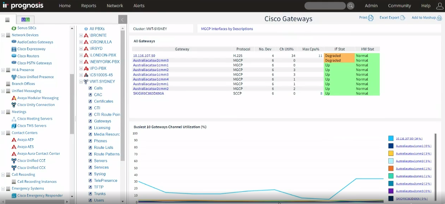Open MGCP Interfaces by Descriptions link

tap(227, 29)
